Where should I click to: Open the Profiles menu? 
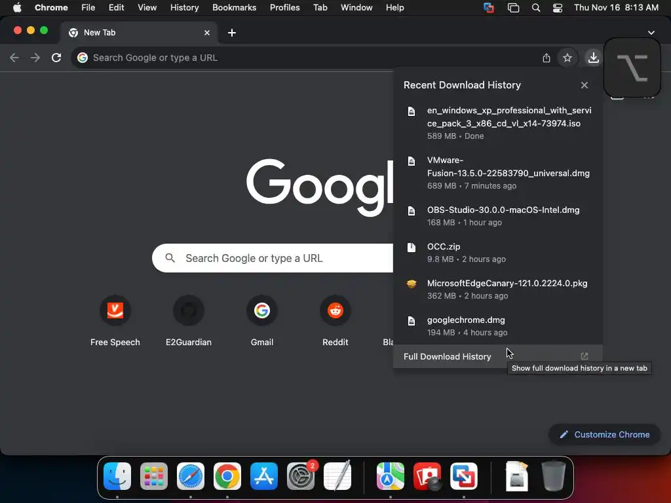(x=285, y=8)
